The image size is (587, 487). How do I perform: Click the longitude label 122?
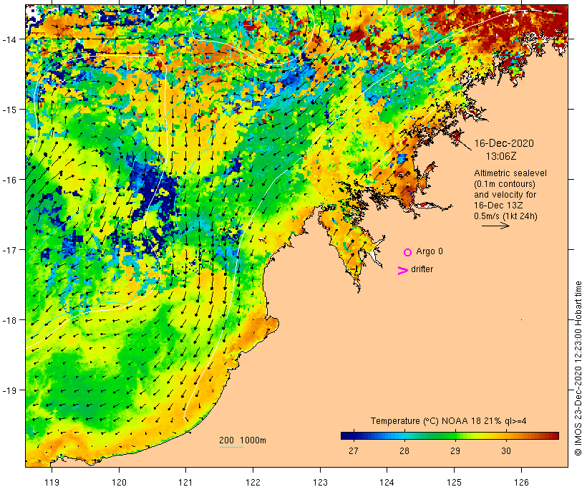[x=253, y=482]
